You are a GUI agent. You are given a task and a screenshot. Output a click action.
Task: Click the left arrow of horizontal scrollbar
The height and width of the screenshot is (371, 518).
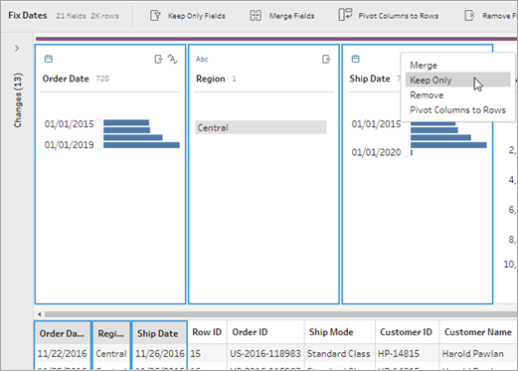pos(40,314)
